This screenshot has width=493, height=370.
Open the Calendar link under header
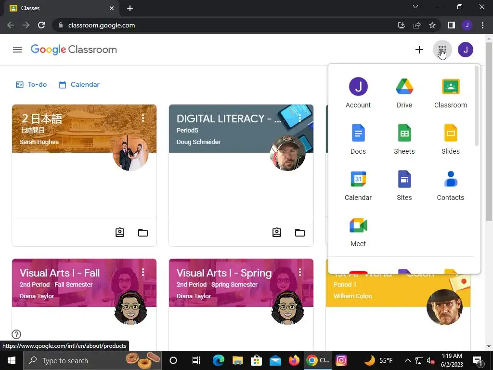coord(79,85)
